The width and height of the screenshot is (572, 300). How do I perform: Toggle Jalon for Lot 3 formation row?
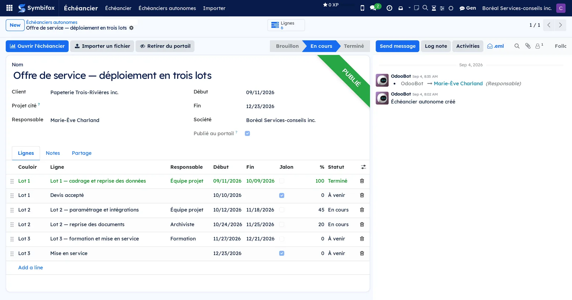pos(282,239)
